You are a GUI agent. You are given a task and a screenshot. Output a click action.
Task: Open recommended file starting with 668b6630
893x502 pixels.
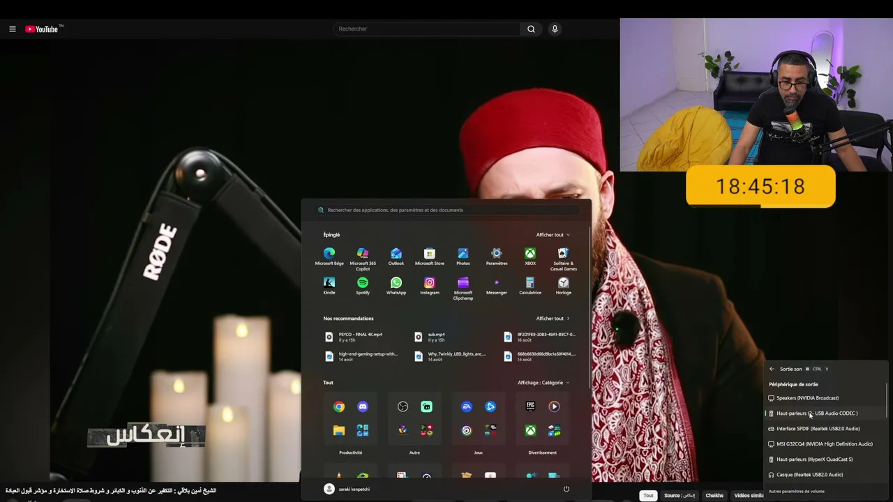[541, 356]
